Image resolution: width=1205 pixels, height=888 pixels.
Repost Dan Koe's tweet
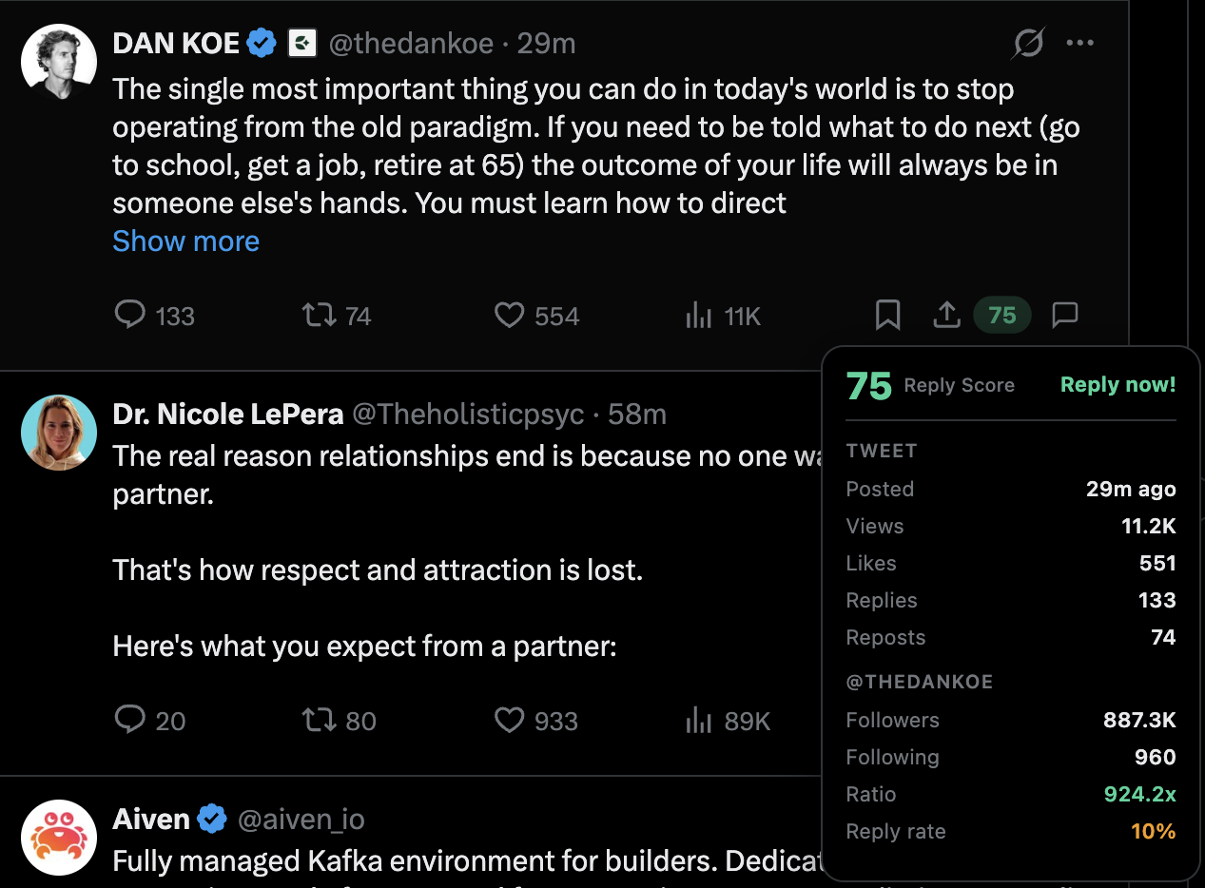tap(320, 315)
